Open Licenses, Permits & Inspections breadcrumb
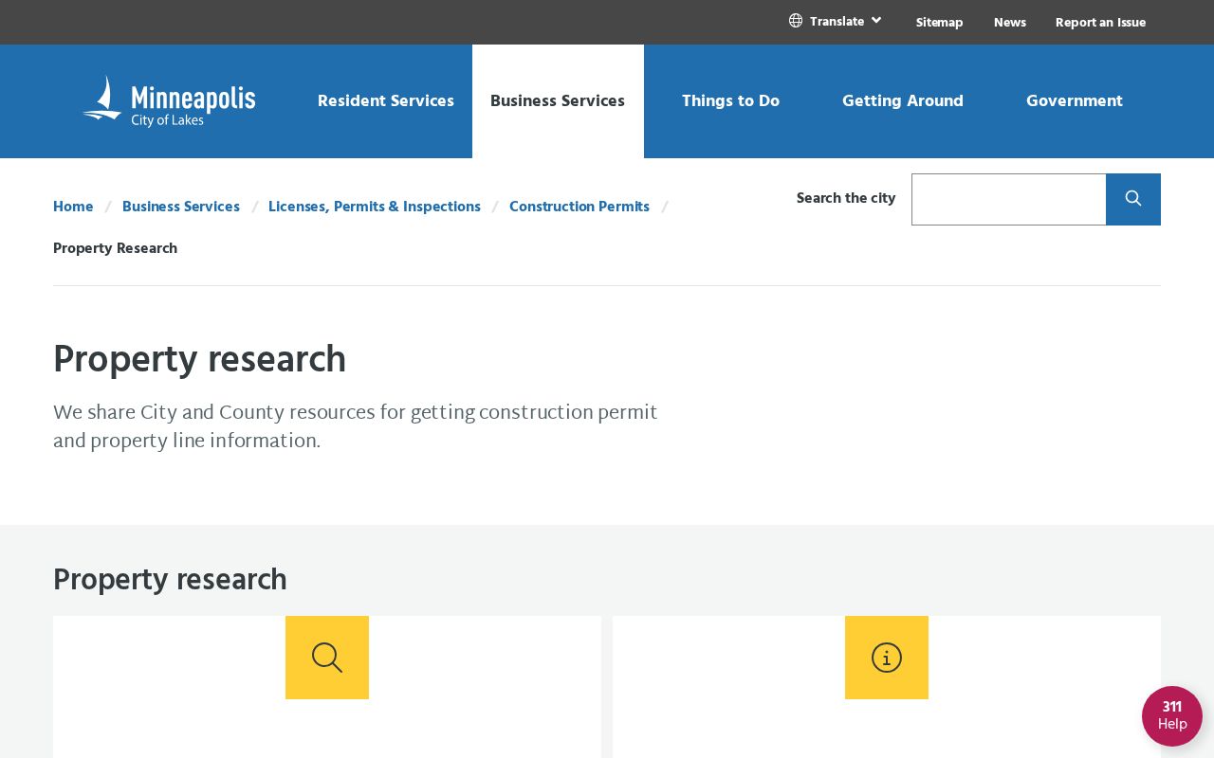Image resolution: width=1214 pixels, height=758 pixels. [375, 207]
